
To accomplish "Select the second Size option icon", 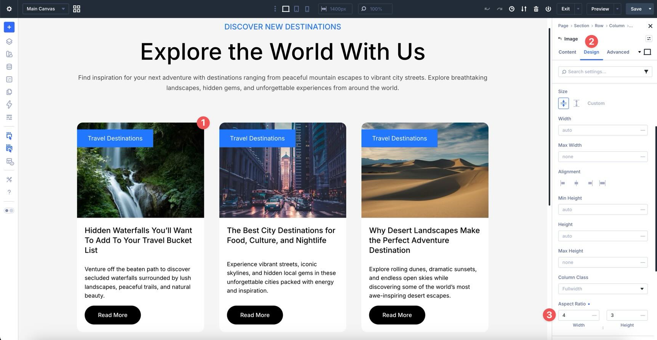I will tap(576, 103).
